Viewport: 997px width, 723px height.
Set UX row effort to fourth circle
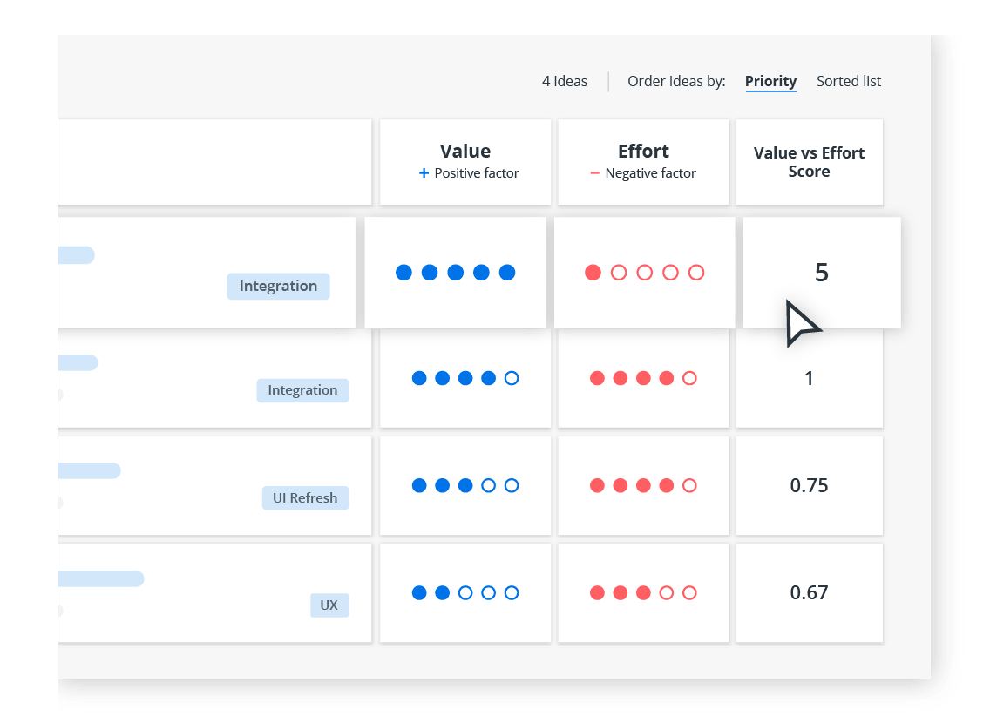pyautogui.click(x=667, y=593)
